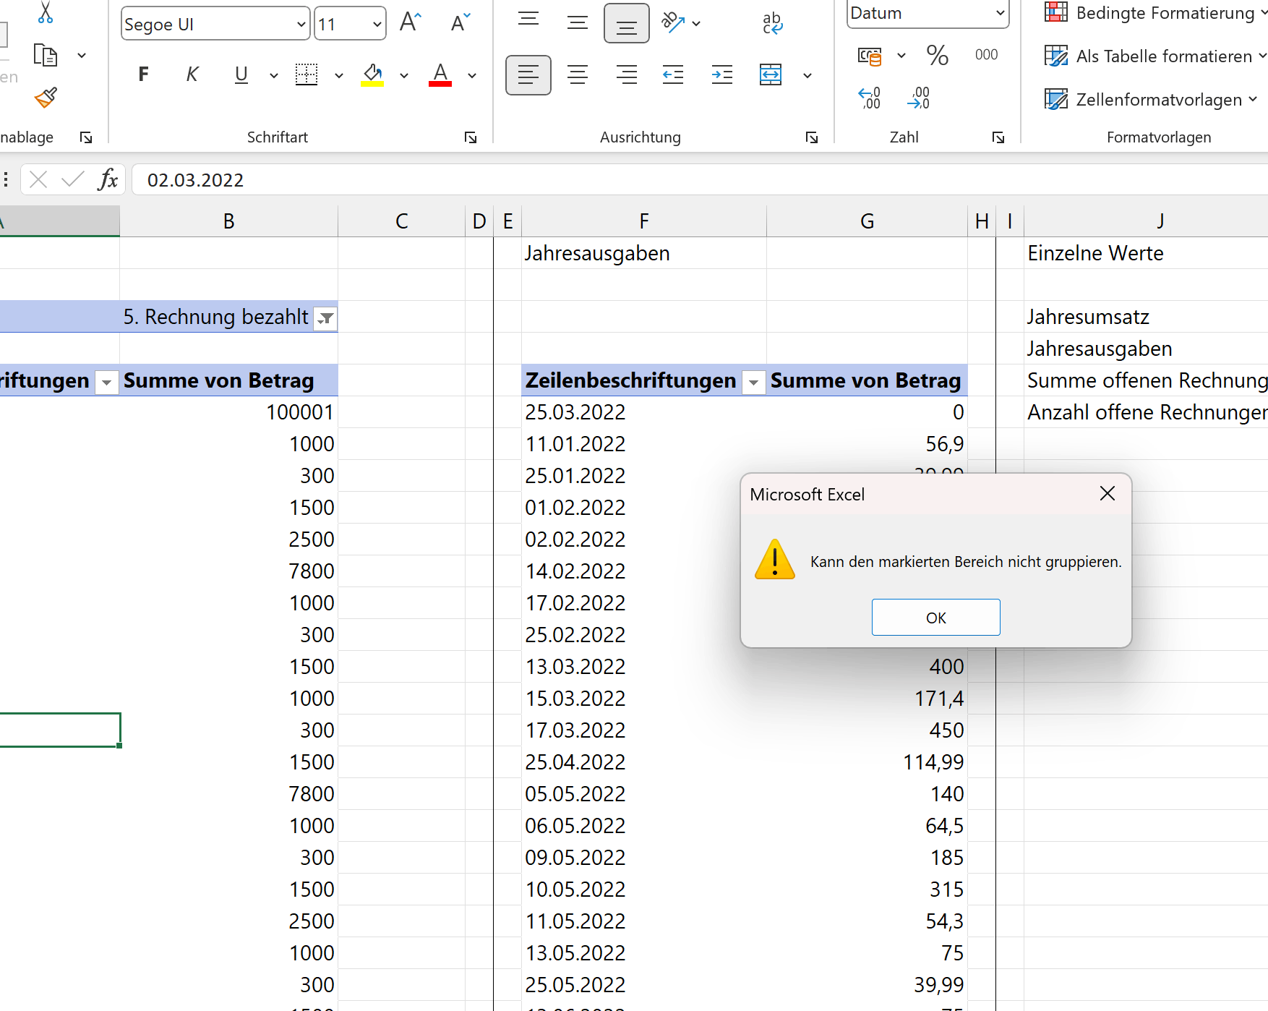Toggle underline U button
This screenshot has width=1268, height=1011.
click(241, 74)
